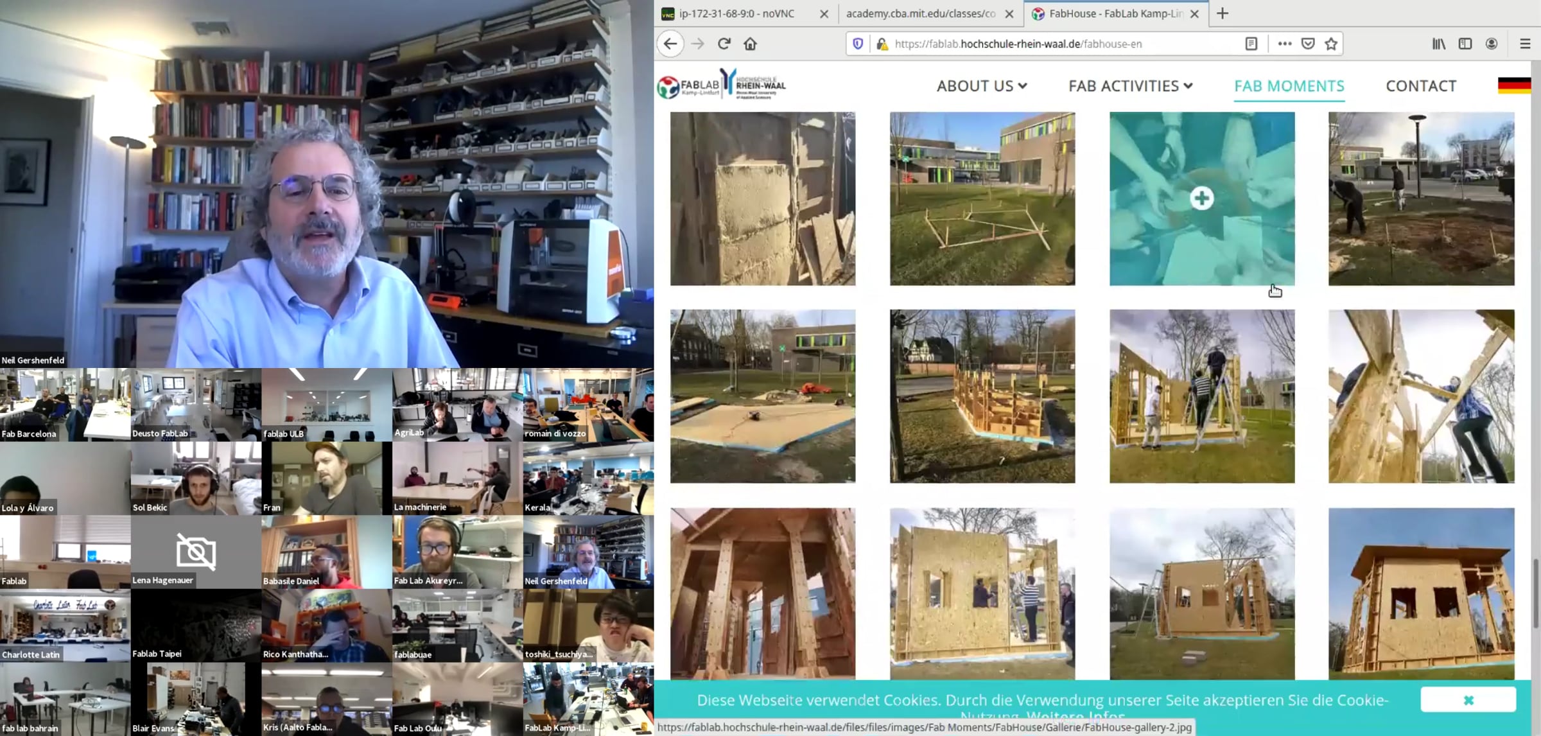Image resolution: width=1541 pixels, height=736 pixels.
Task: Dismiss the cookie banner with the X
Action: point(1468,700)
